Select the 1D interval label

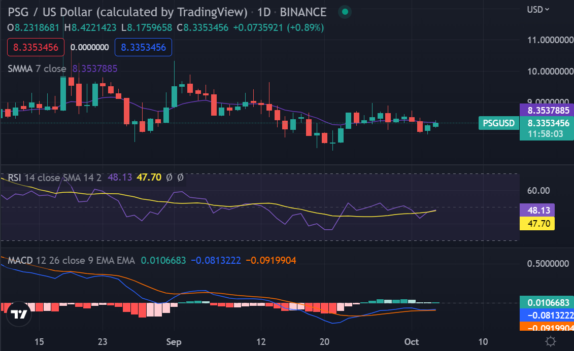[x=263, y=12]
